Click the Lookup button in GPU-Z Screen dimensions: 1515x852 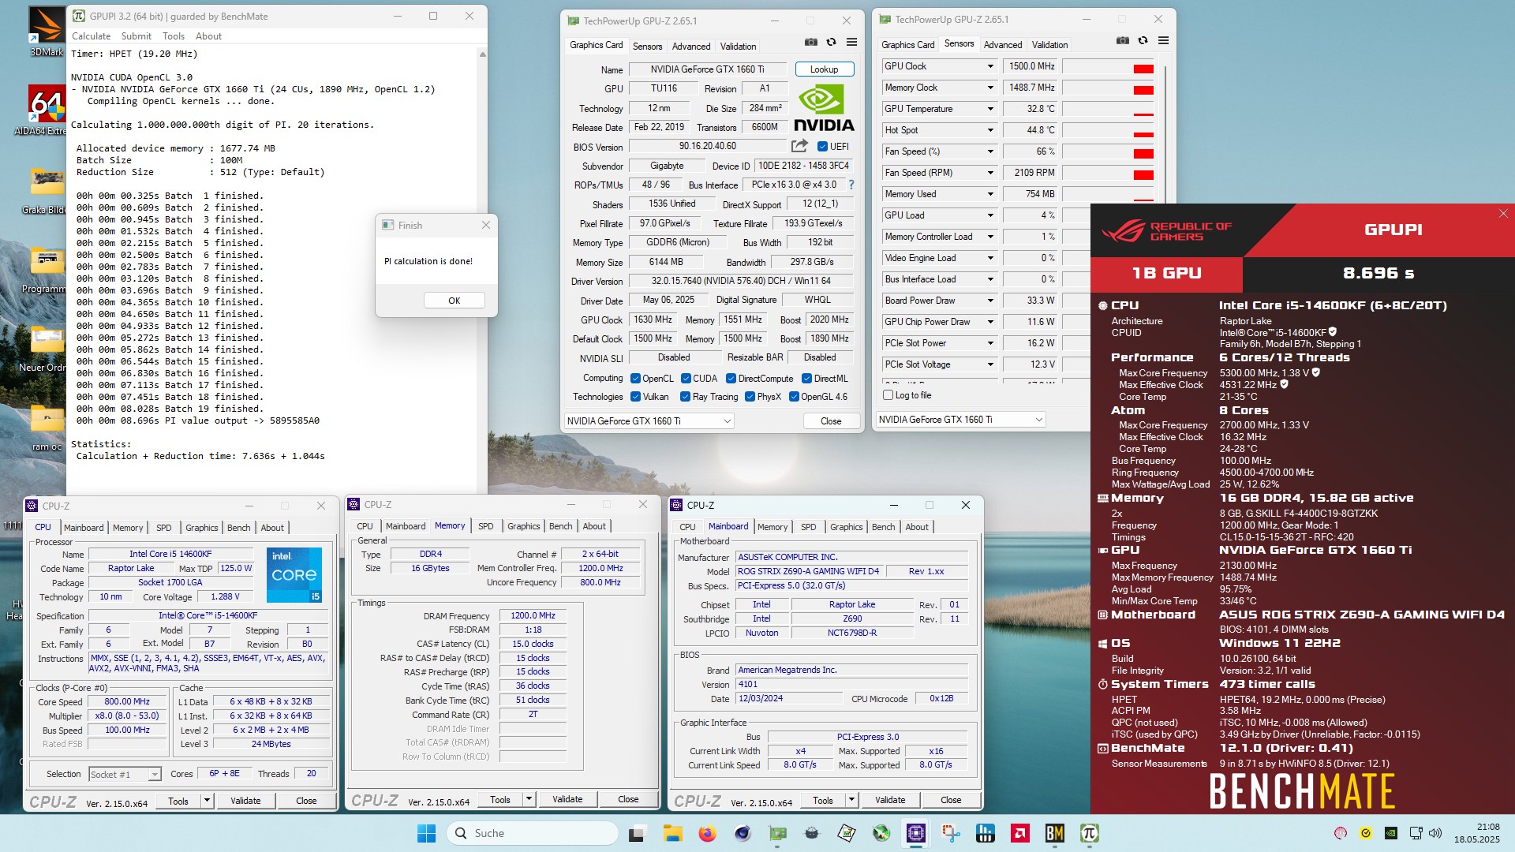point(824,69)
